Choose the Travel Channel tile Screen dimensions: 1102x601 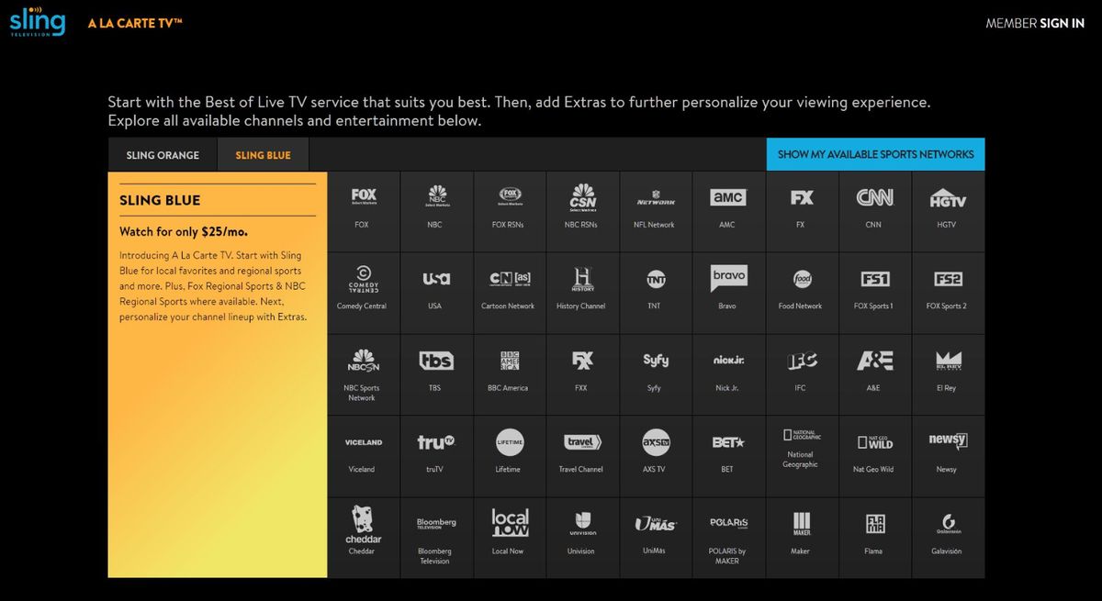coord(582,456)
